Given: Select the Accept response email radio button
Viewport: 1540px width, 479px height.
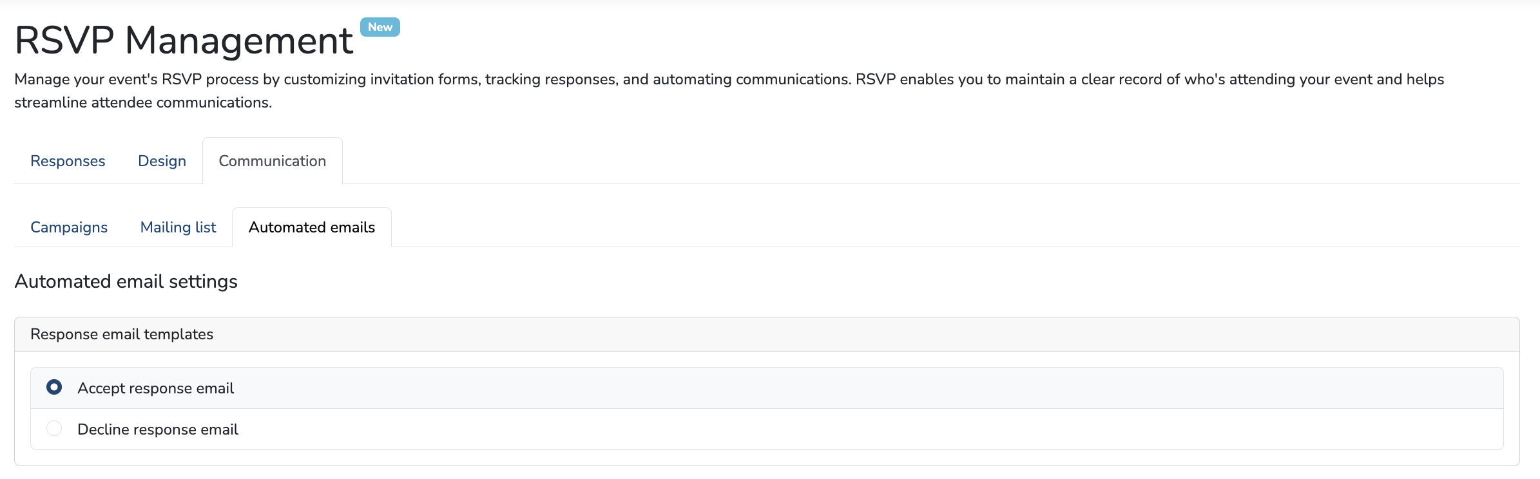Looking at the screenshot, I should (x=54, y=387).
